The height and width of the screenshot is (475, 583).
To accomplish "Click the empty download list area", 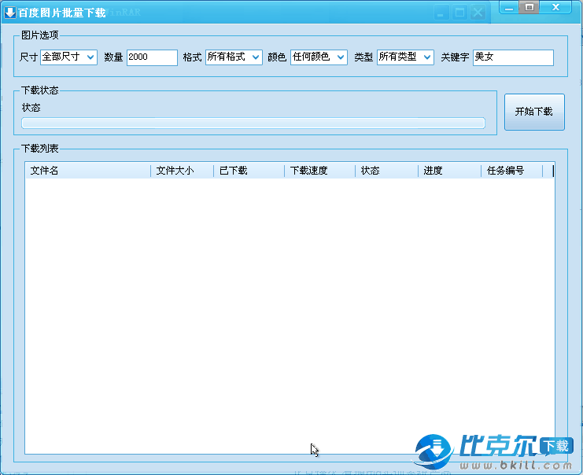I will [289, 315].
